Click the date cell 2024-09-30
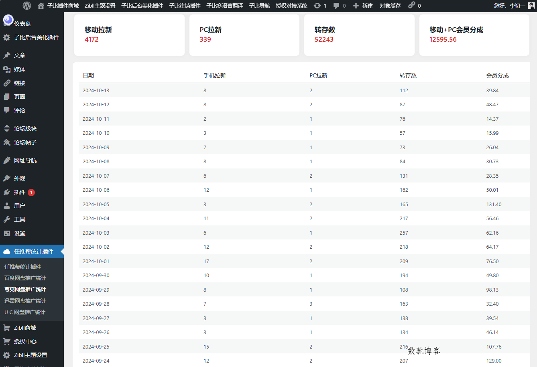537x367 pixels. coord(96,275)
